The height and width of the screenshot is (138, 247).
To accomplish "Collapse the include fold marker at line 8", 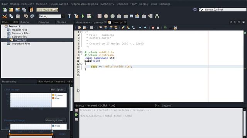I will [x=81, y=52].
